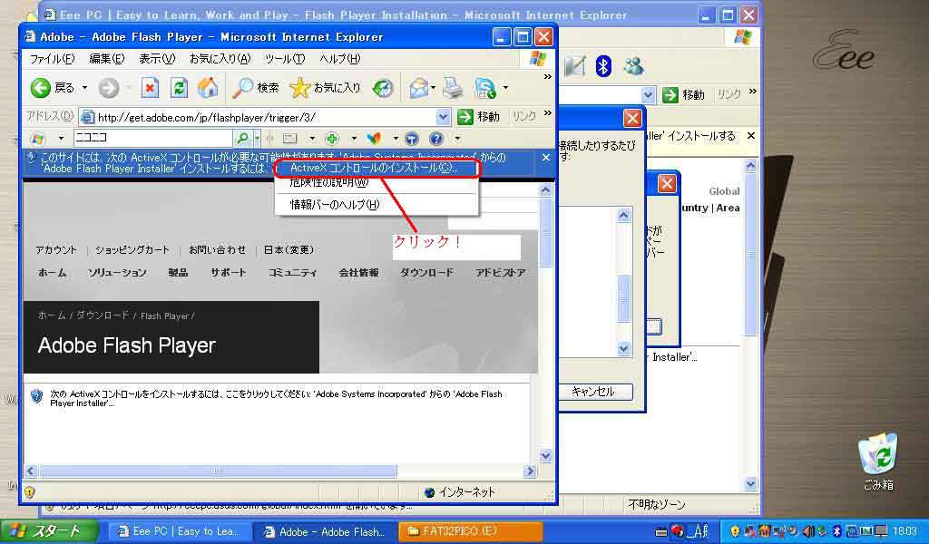Open the スタート start menu
This screenshot has height=544, width=929.
49,531
